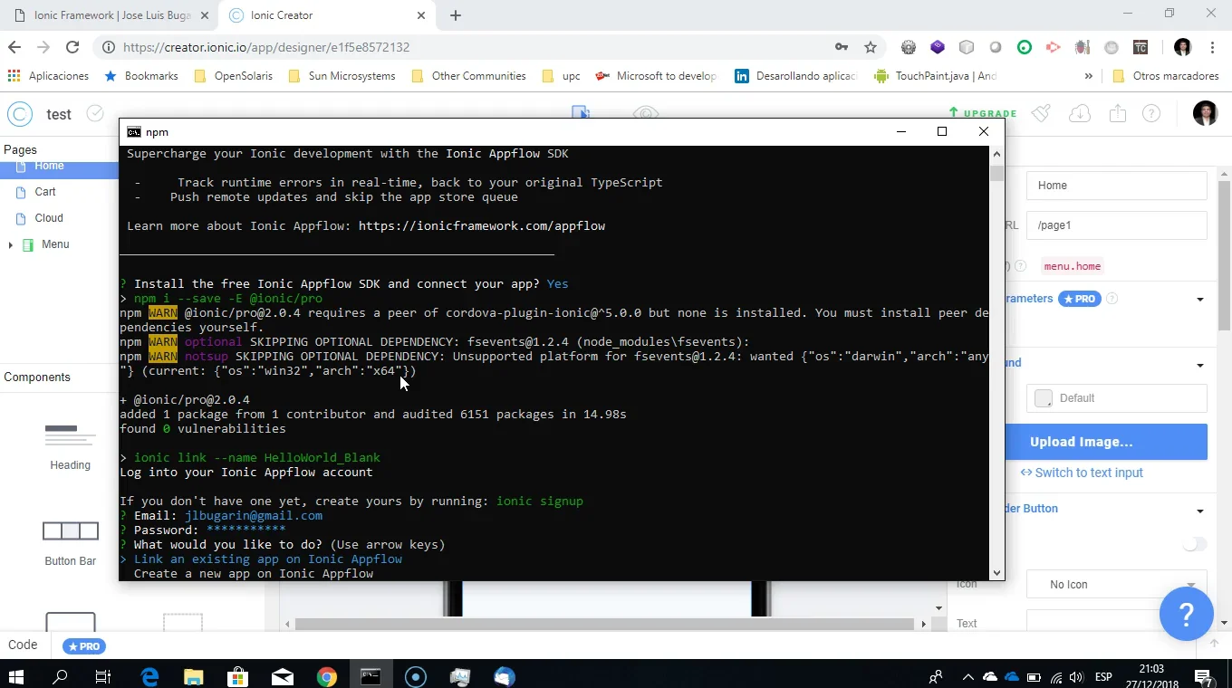
Task: Click the canvas horizontal scrollbar
Action: 604,624
